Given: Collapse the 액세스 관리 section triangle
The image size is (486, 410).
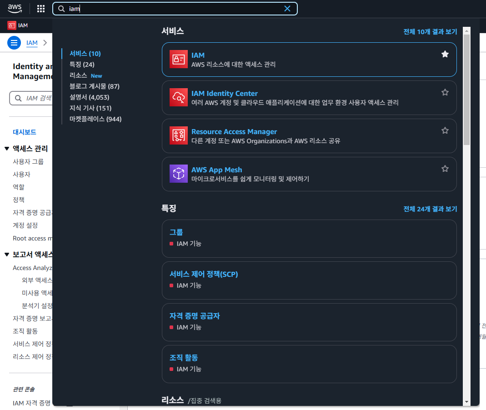Looking at the screenshot, I should tap(7, 149).
